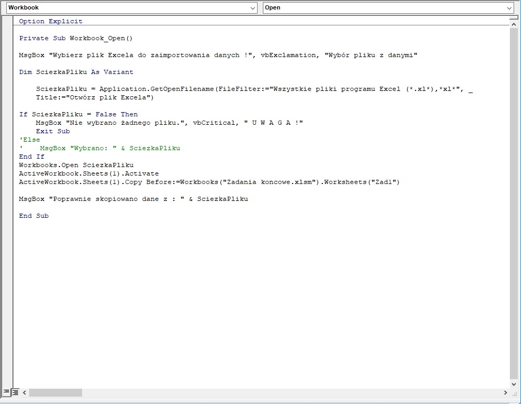Click the 'End Sub' line
Image resolution: width=521 pixels, height=404 pixels.
[x=34, y=216]
